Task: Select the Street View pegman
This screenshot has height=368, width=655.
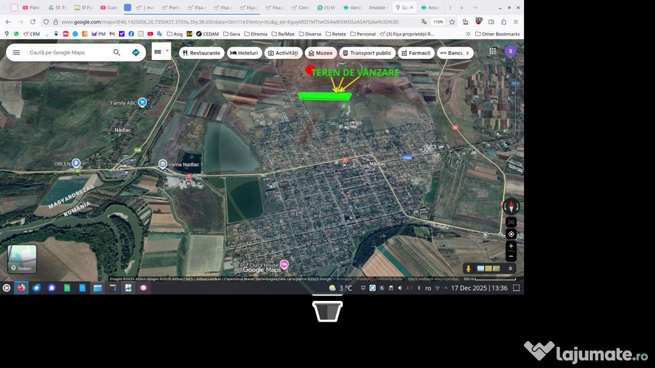Action: coord(468,268)
